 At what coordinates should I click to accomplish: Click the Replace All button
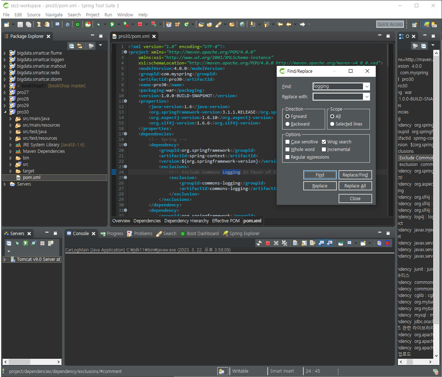(355, 186)
